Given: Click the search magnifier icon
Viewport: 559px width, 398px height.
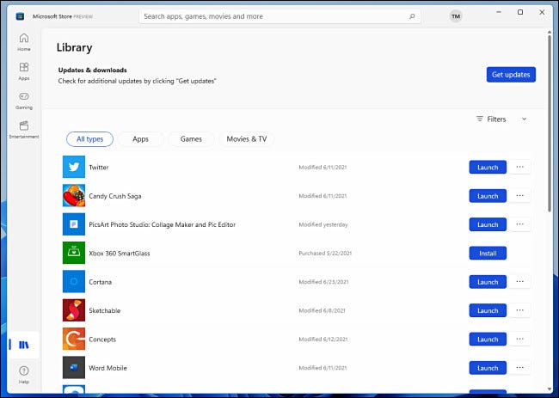Looking at the screenshot, I should click(412, 16).
